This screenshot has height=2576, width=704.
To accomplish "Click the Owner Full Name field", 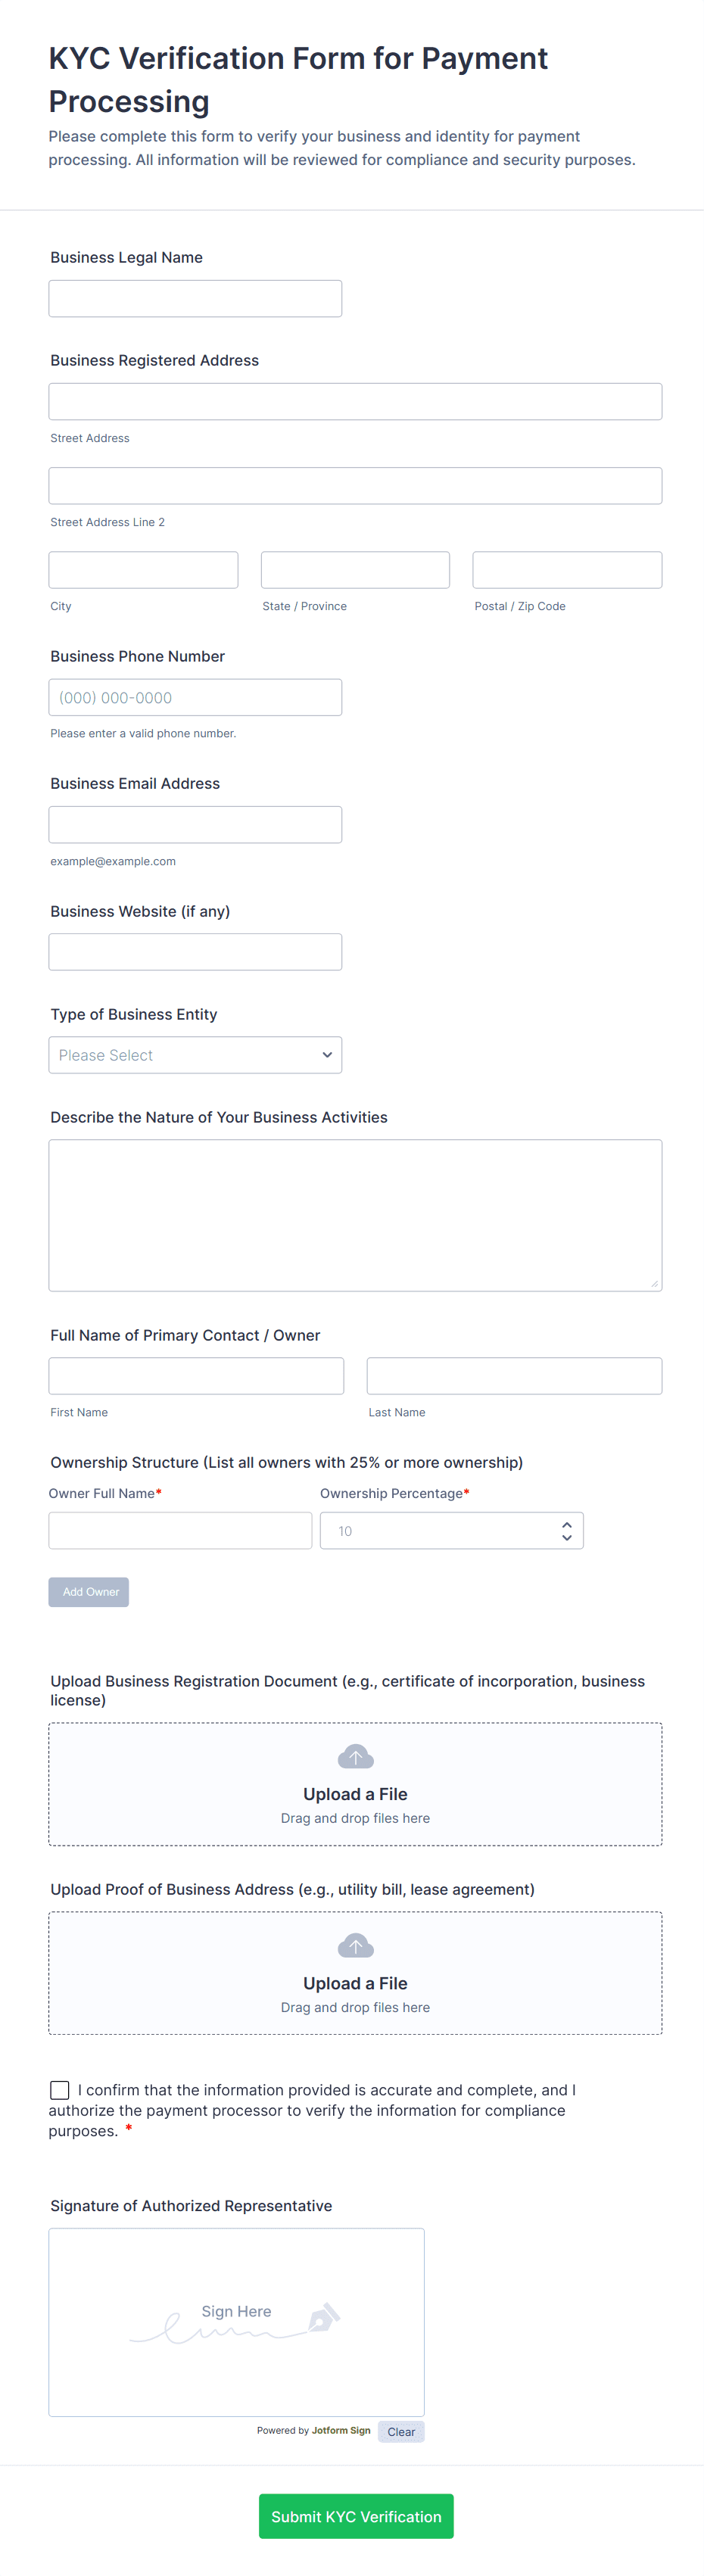I will [180, 1531].
